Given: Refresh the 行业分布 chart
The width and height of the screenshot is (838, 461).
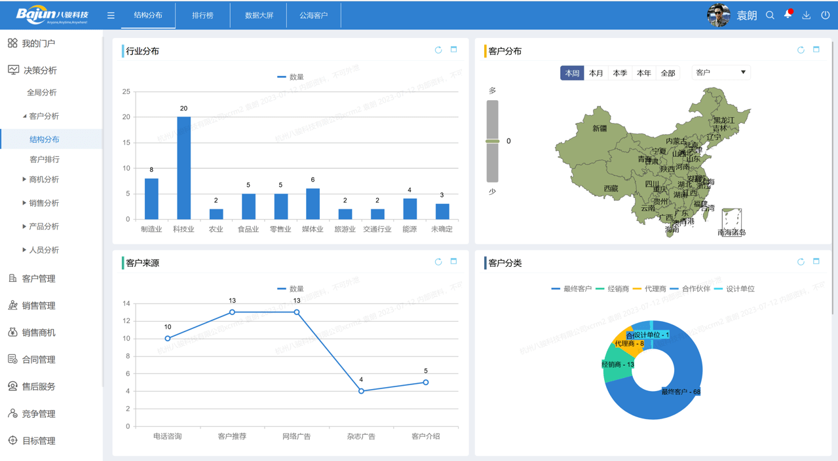Looking at the screenshot, I should click(x=438, y=50).
